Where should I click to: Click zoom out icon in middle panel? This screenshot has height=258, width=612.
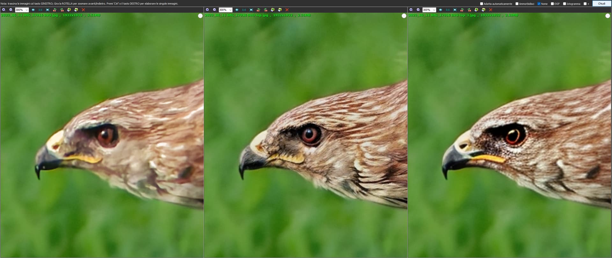coord(215,10)
